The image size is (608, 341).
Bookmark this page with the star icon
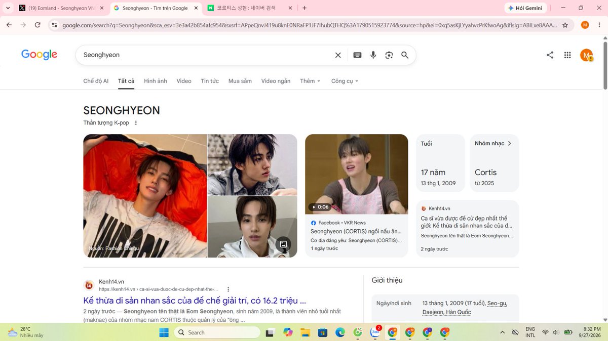(565, 25)
